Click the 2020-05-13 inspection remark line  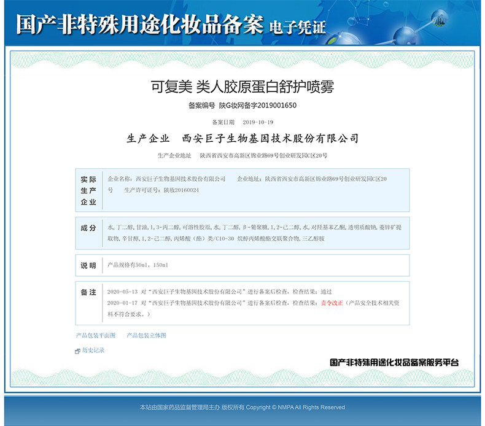(220, 292)
